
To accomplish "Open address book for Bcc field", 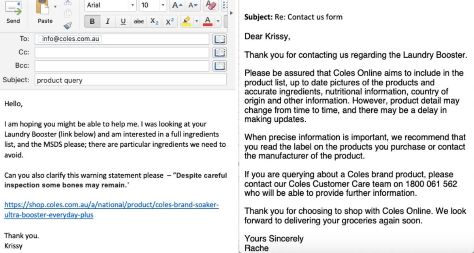I will coord(220,66).
